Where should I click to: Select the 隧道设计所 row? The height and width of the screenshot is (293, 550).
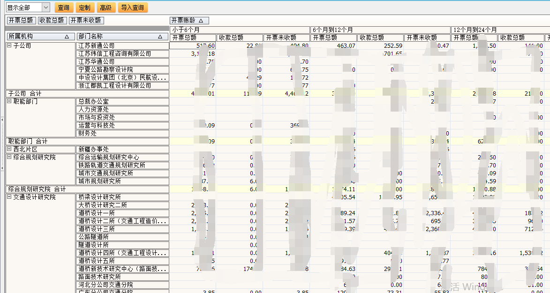pyautogui.click(x=122, y=245)
